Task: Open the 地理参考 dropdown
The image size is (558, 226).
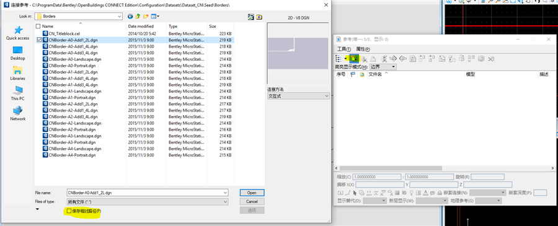Action: click(x=489, y=201)
